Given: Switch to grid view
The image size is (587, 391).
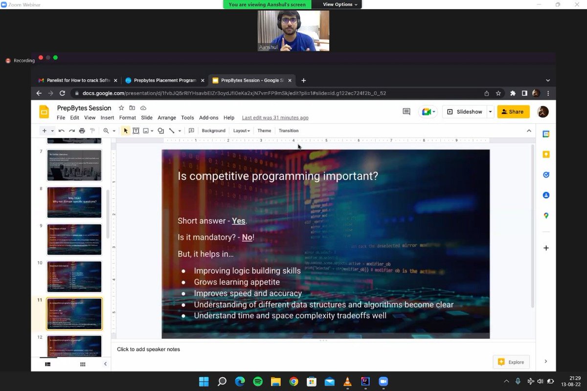Looking at the screenshot, I should 83,364.
